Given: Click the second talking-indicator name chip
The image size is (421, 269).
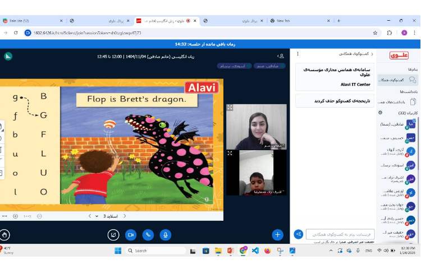Looking at the screenshot, I should [x=234, y=66].
